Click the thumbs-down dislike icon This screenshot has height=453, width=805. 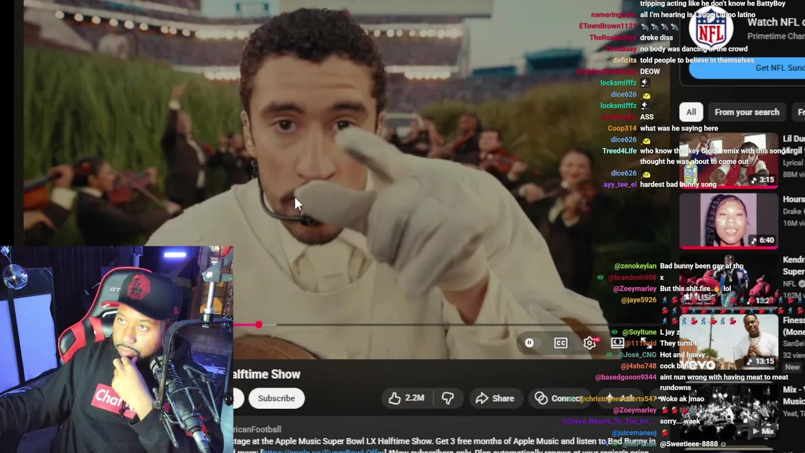tap(448, 398)
